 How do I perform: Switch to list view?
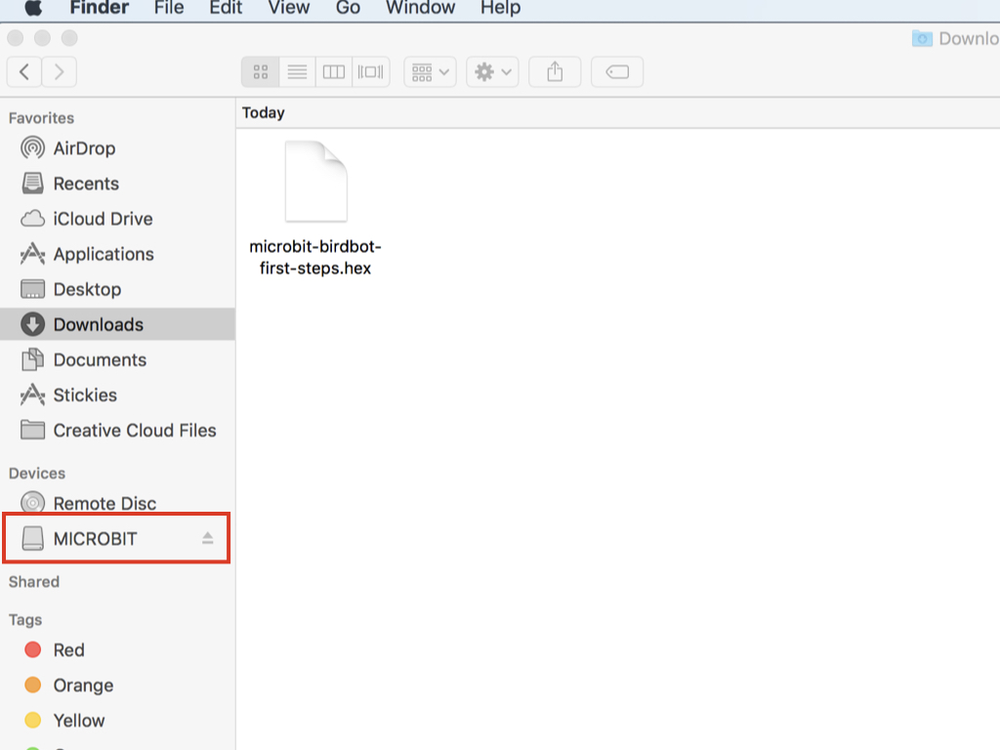(x=297, y=71)
